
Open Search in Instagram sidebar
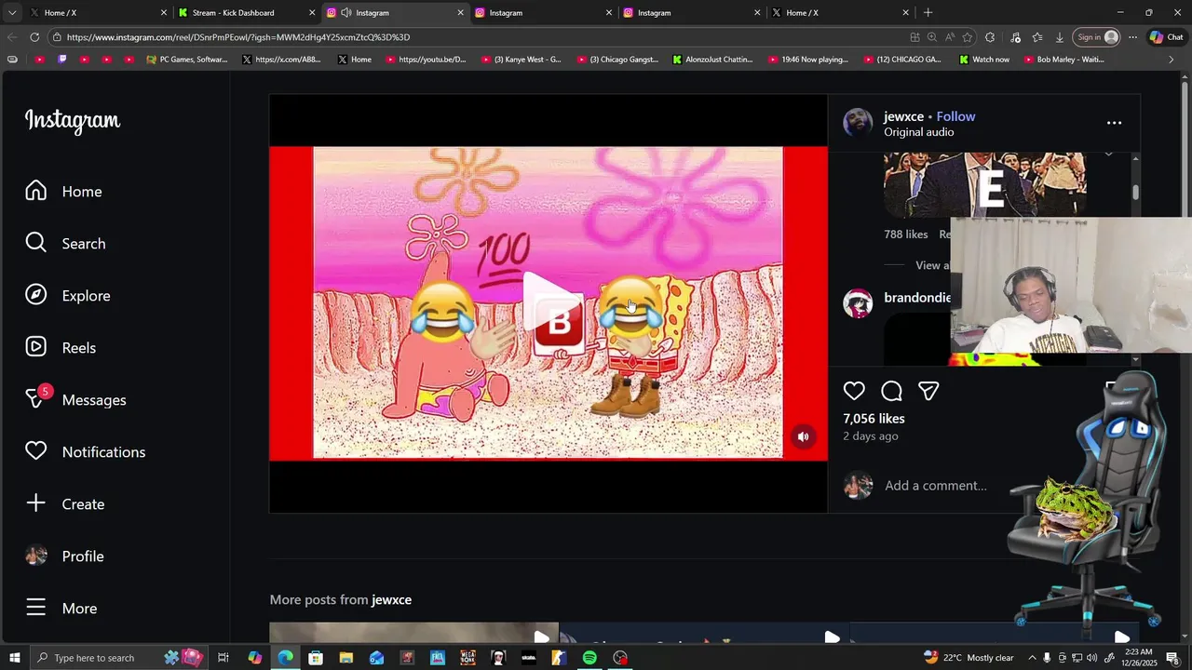click(65, 243)
